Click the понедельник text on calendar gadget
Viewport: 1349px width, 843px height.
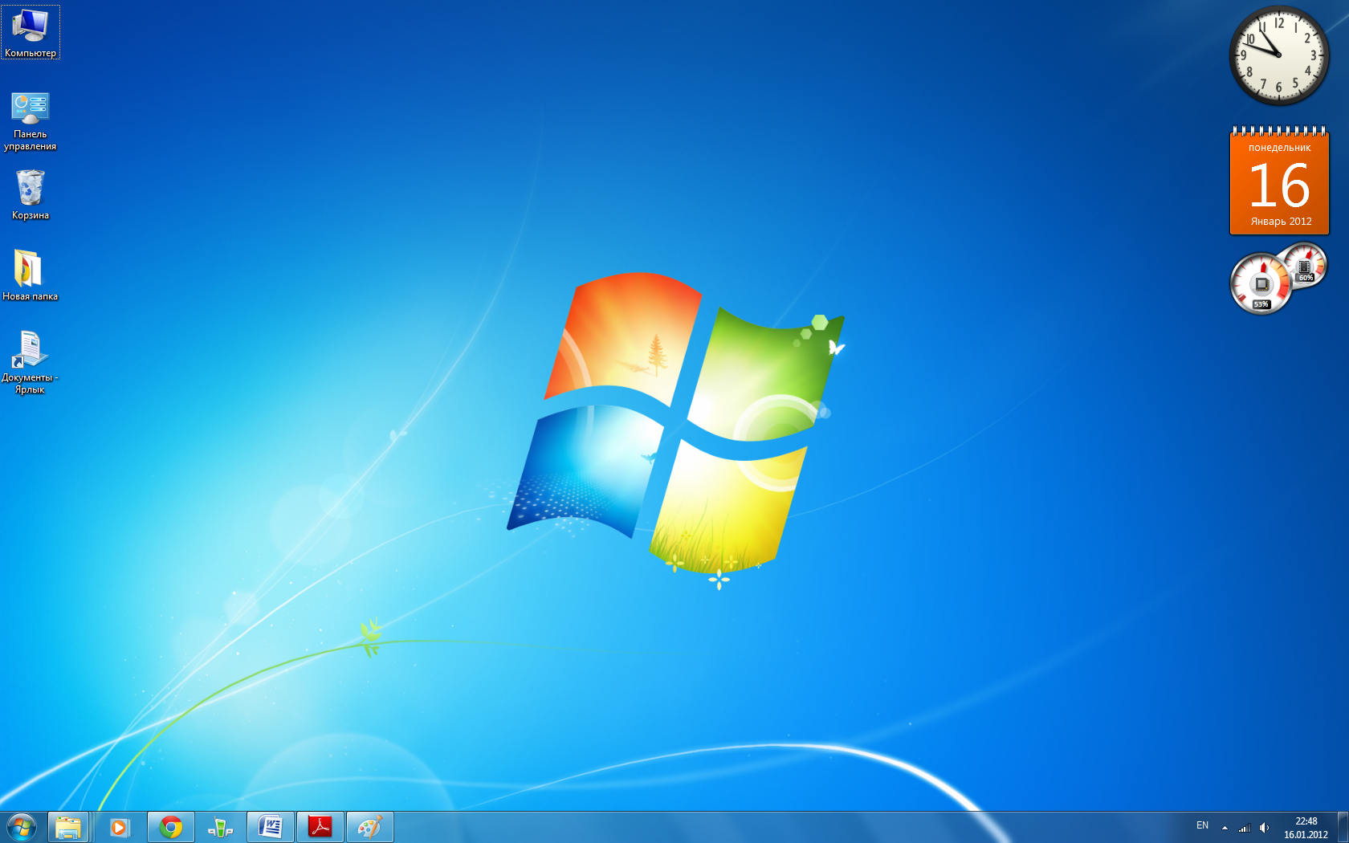1279,148
